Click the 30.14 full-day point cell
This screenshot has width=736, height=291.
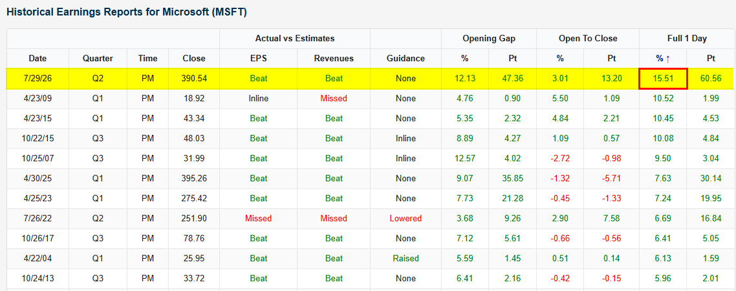(x=711, y=179)
